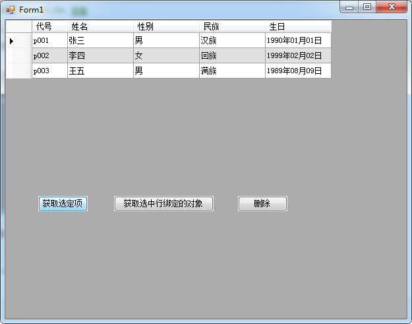Screen dimensions: 412x324
Task: Select row p002 via its row header
Action: 18,55
